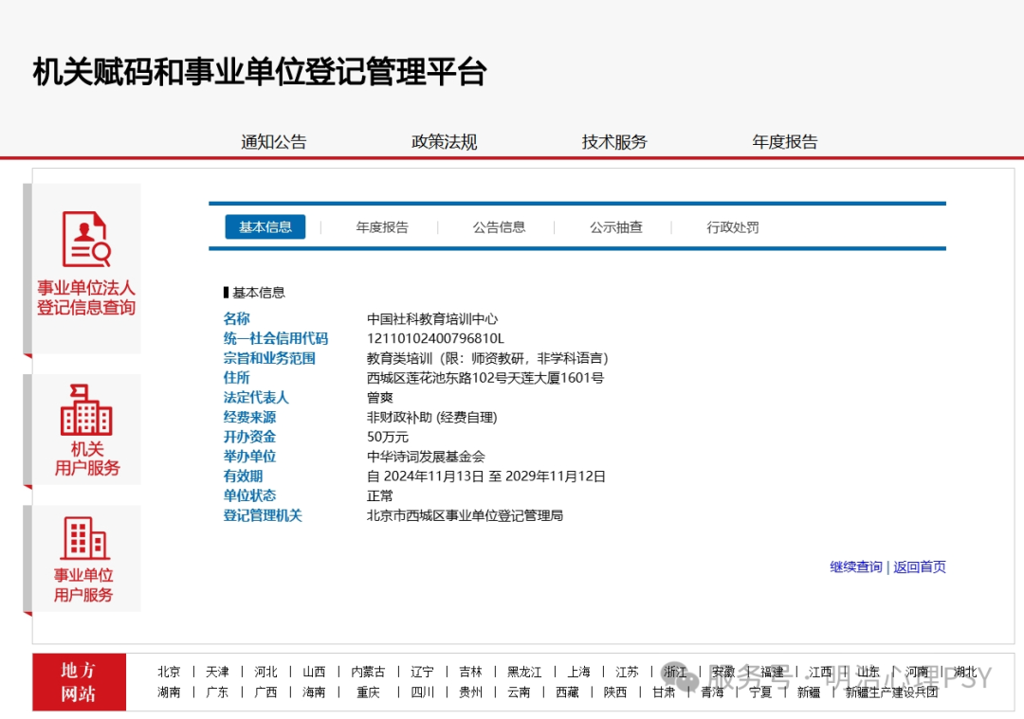The height and width of the screenshot is (719, 1024).
Task: Open the 广西 local site link
Action: [x=265, y=692]
